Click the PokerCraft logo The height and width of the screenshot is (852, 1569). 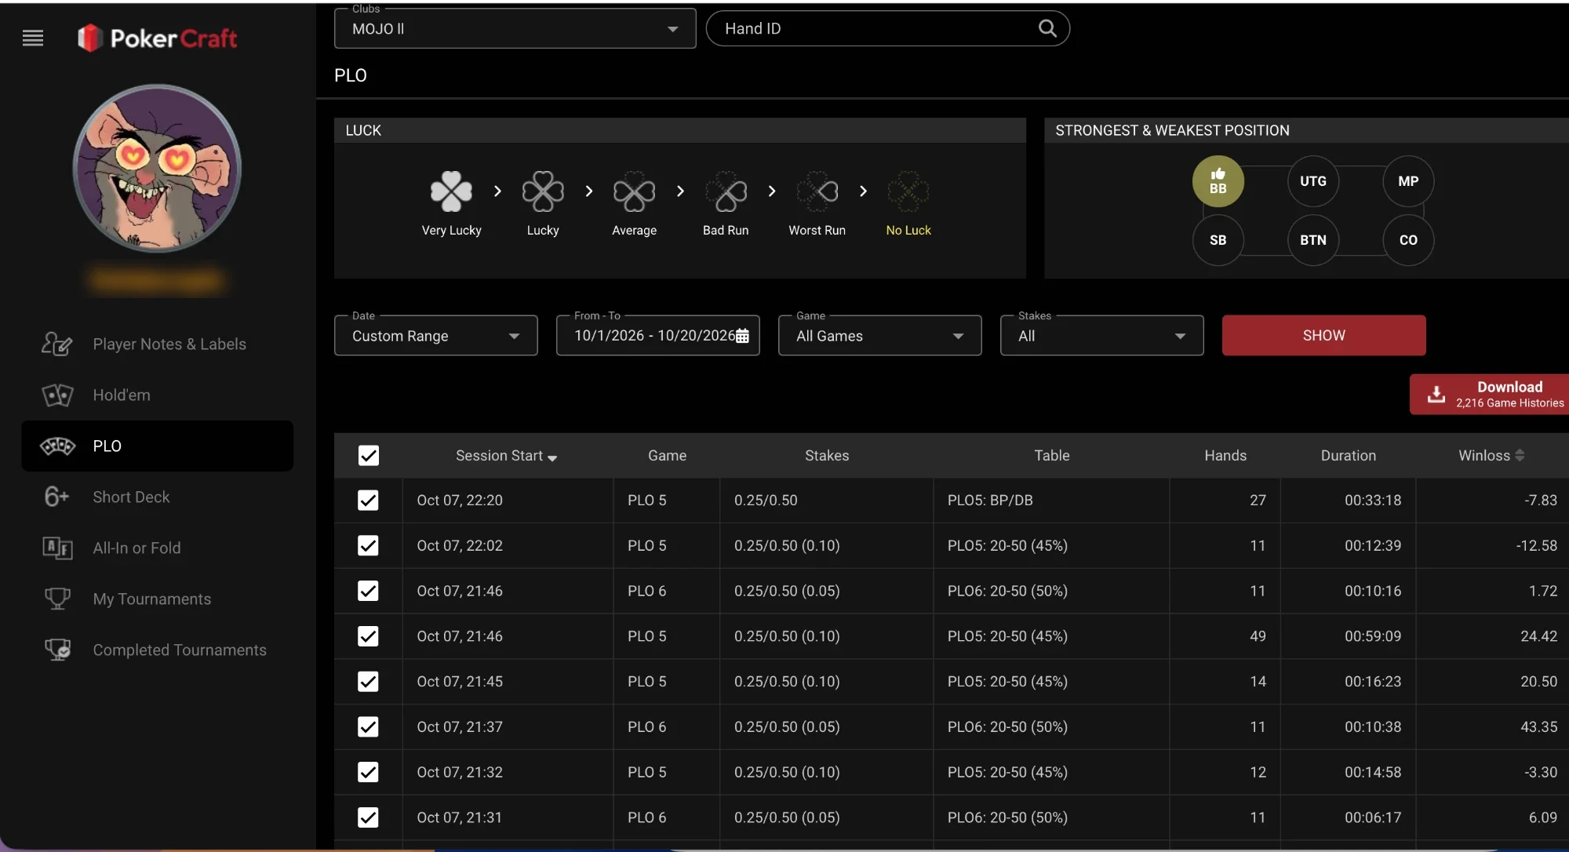tap(157, 38)
